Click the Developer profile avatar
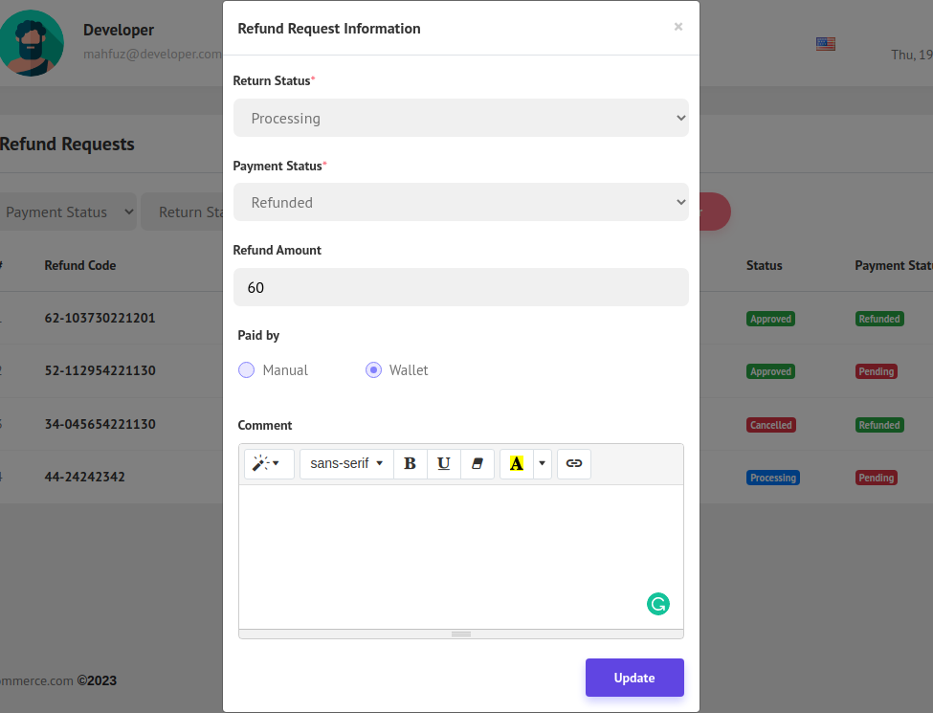 click(31, 43)
